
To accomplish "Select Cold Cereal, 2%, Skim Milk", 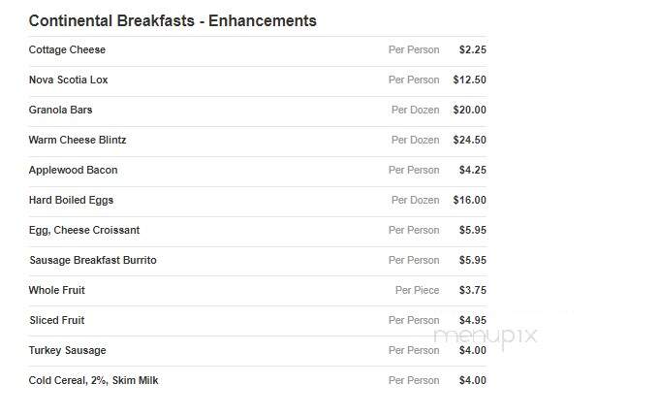I will (x=93, y=380).
